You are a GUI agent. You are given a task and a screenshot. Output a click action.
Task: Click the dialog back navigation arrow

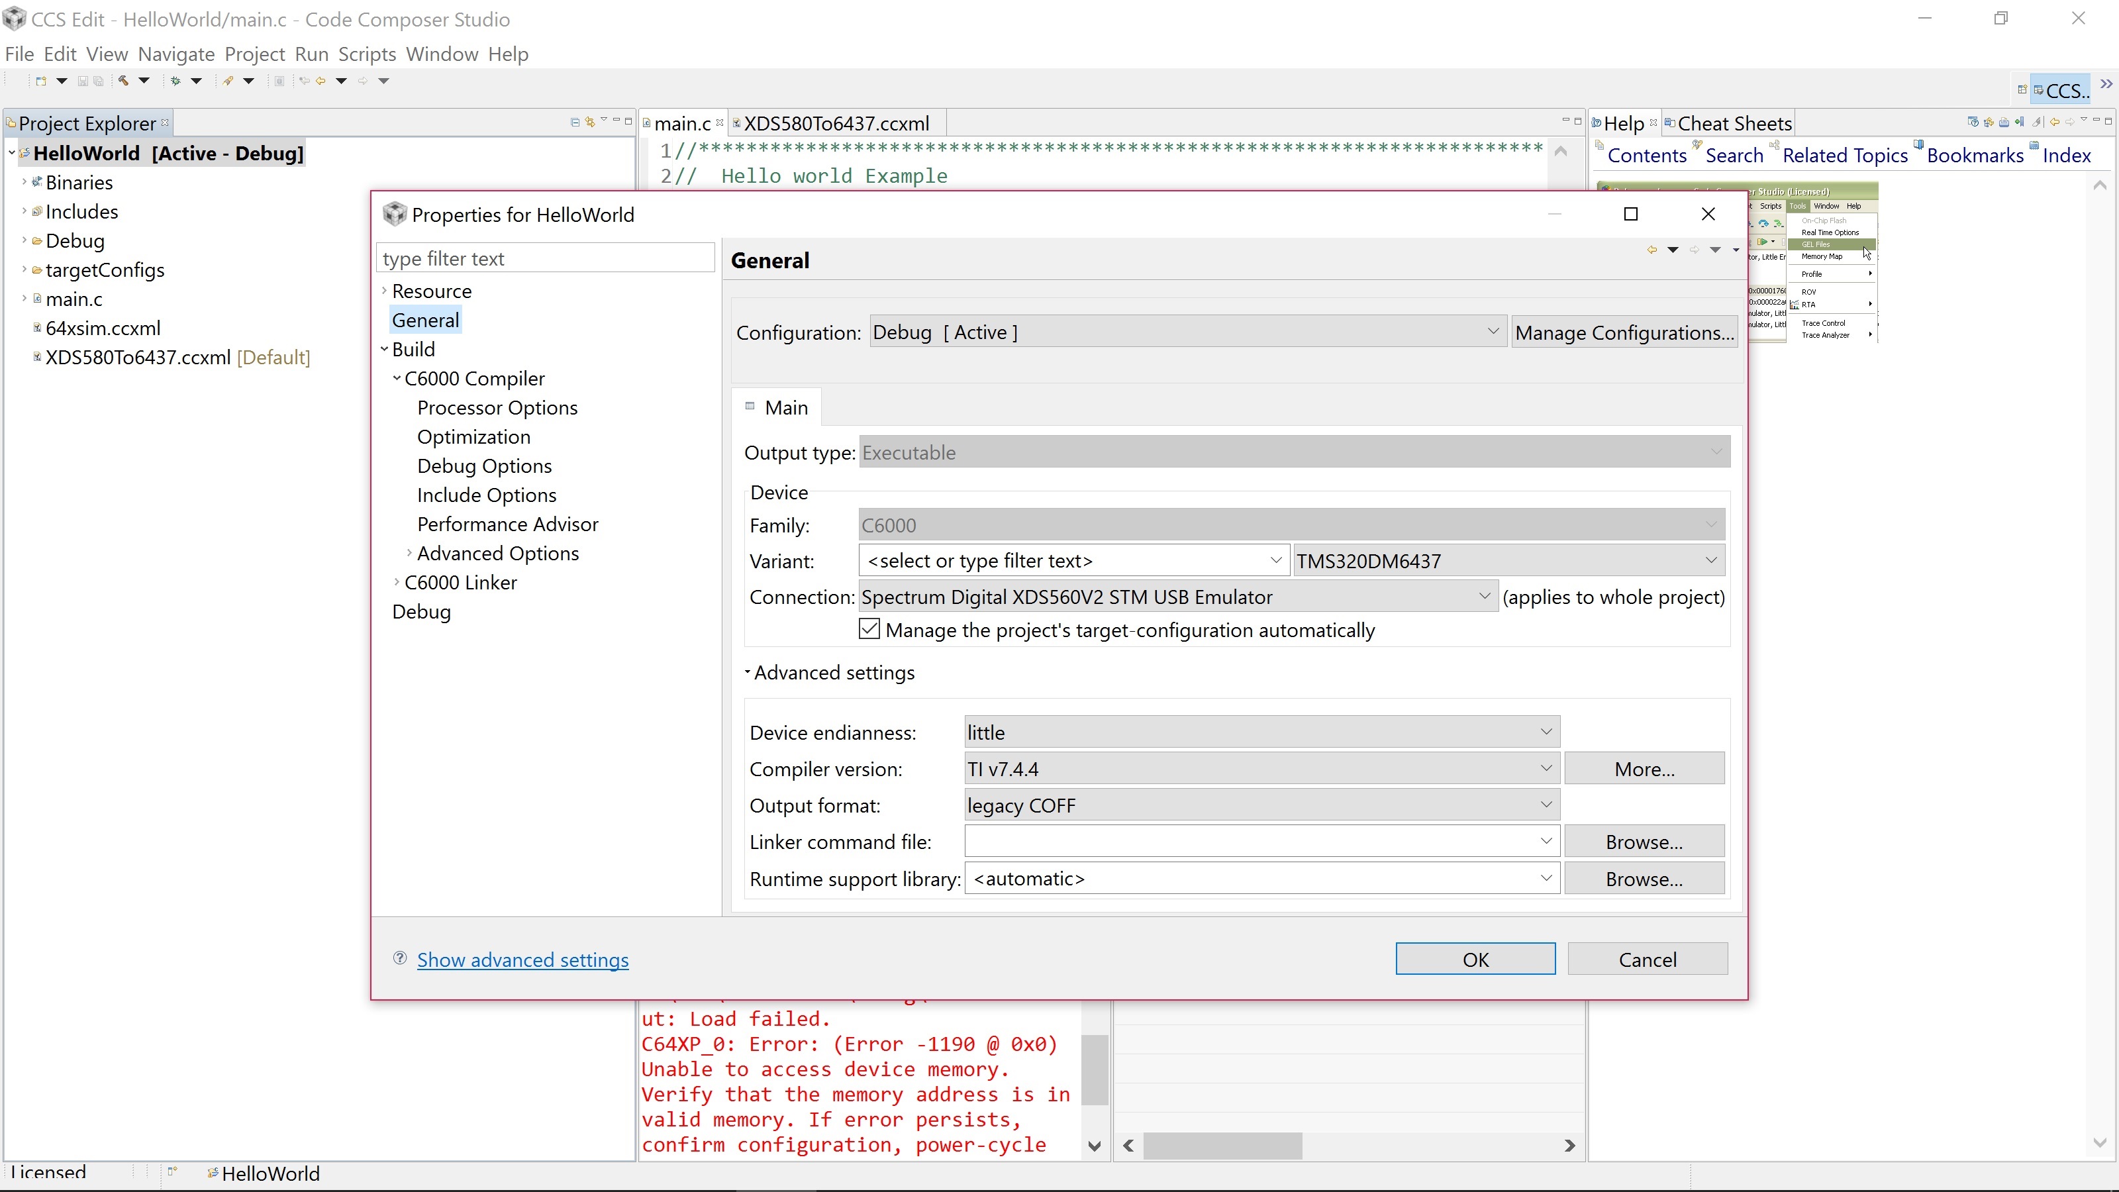pyautogui.click(x=1651, y=249)
